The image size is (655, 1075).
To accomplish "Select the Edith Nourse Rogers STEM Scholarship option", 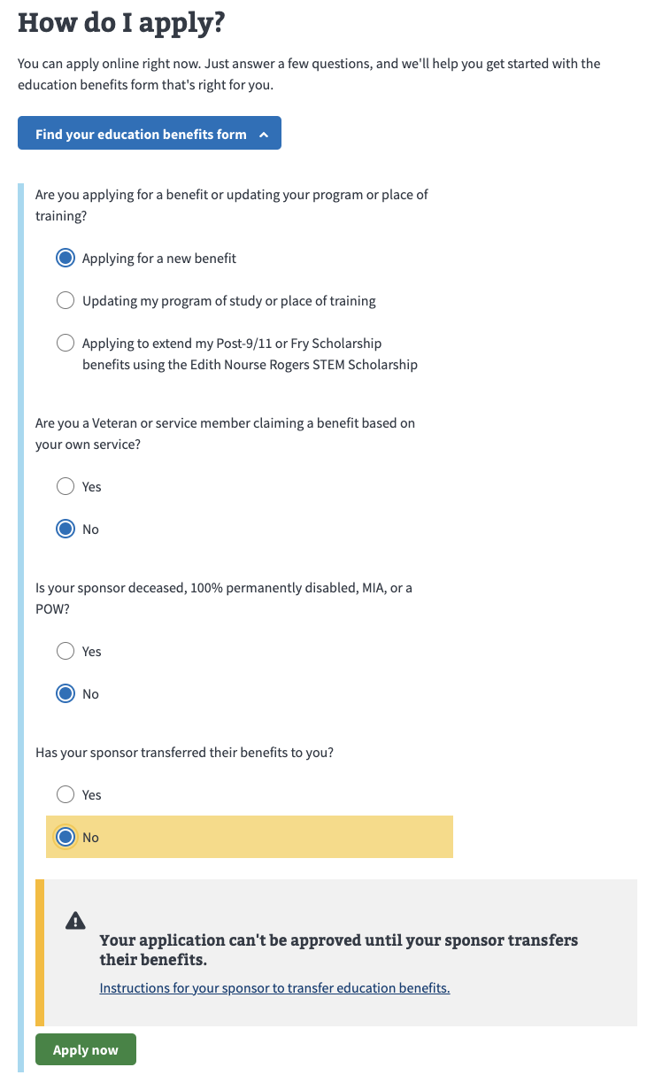I will pyautogui.click(x=65, y=343).
